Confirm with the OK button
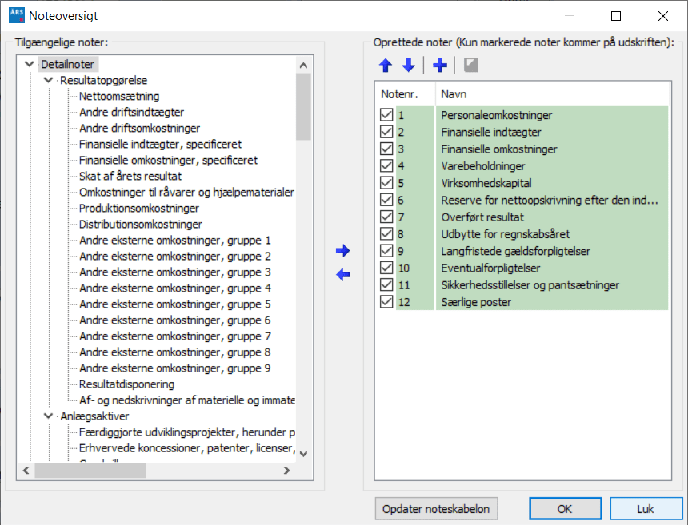688x525 pixels. (565, 508)
